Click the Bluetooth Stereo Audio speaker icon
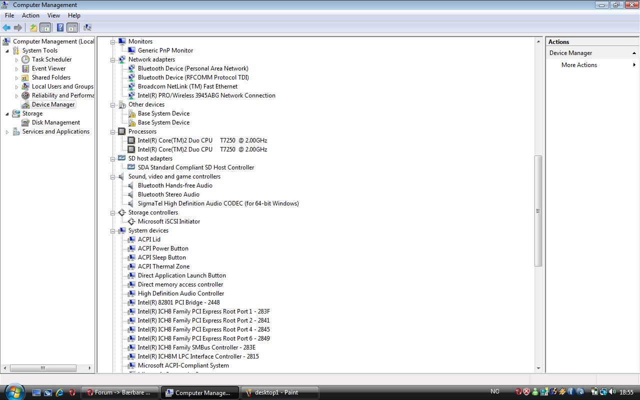This screenshot has height=400, width=640. pos(131,194)
